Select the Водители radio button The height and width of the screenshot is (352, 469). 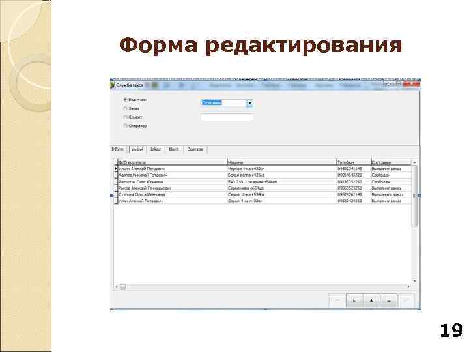[x=125, y=99]
